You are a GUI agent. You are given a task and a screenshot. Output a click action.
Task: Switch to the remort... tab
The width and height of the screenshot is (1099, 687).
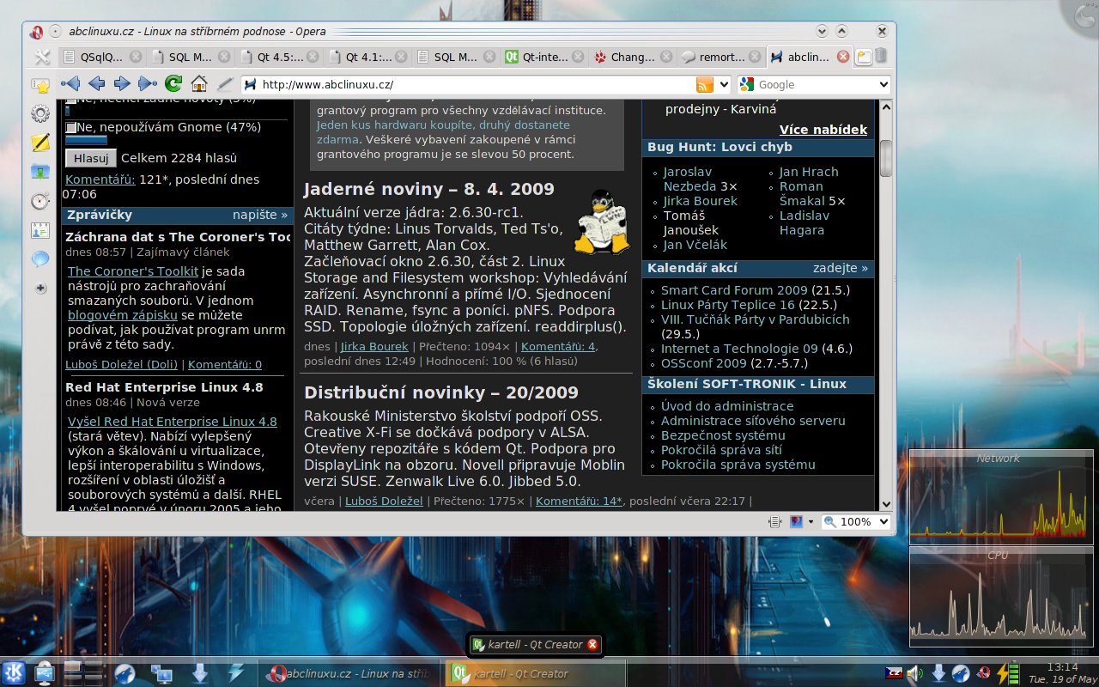[x=722, y=58]
